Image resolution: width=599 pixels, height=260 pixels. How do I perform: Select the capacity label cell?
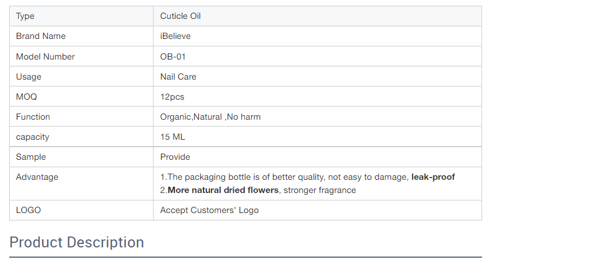pos(81,137)
